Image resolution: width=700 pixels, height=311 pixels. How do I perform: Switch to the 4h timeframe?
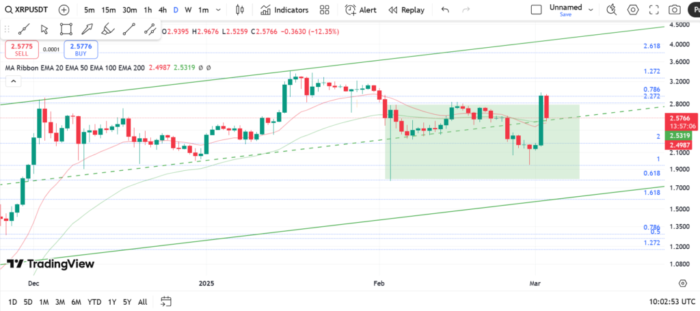pyautogui.click(x=162, y=10)
